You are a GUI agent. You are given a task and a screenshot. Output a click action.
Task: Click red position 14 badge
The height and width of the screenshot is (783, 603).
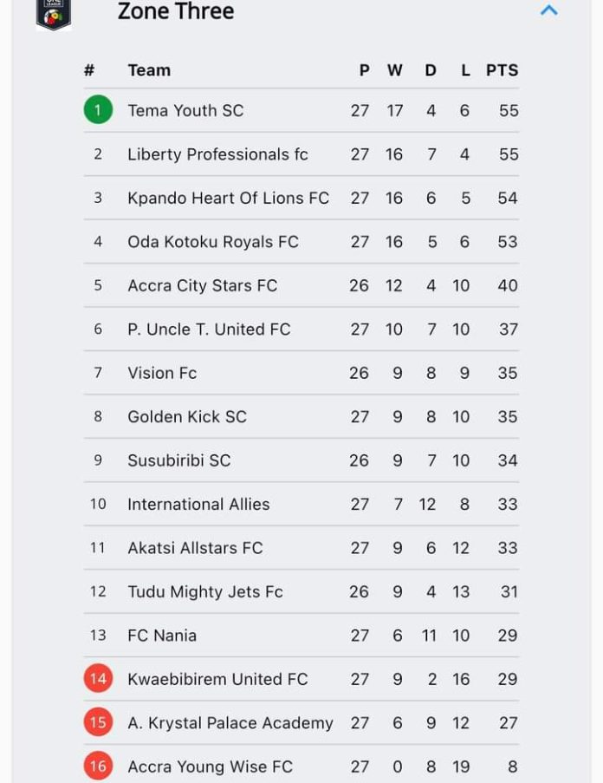98,679
